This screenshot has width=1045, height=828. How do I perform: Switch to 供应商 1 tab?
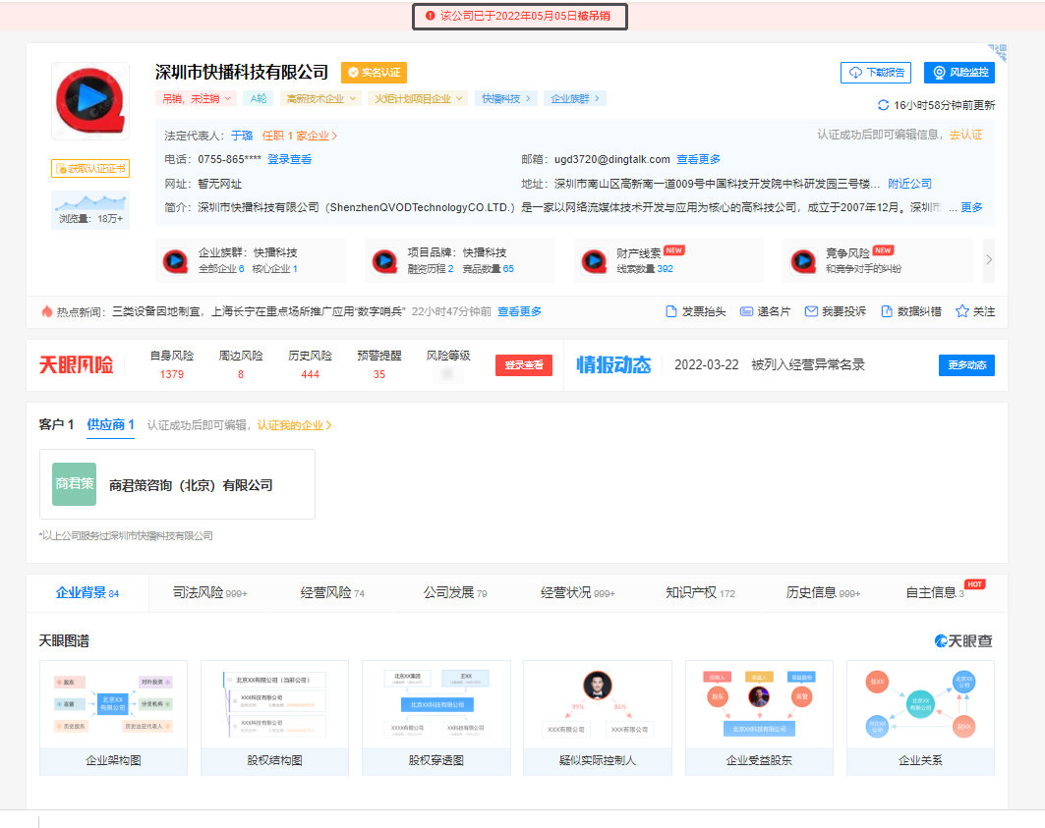click(x=111, y=424)
